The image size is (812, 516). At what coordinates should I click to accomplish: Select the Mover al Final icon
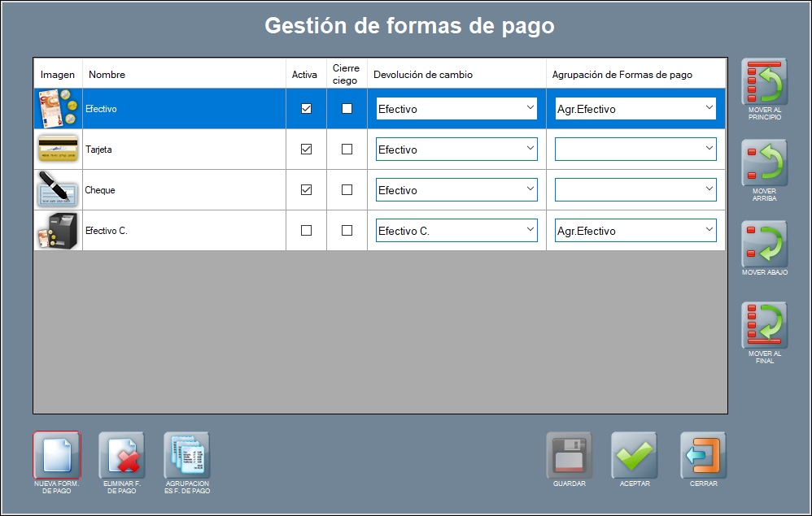(x=764, y=326)
